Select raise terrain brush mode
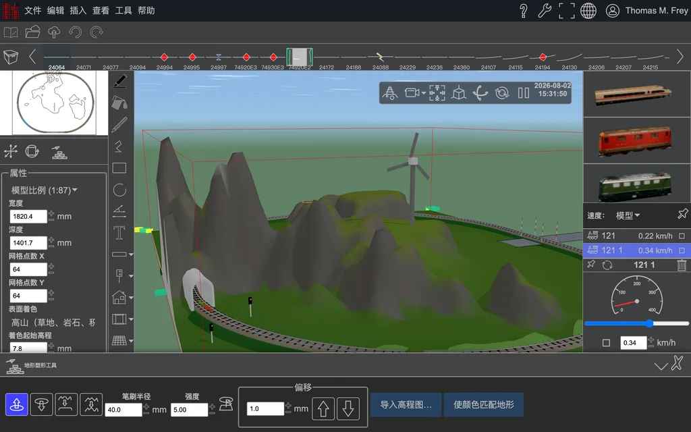Image resolution: width=691 pixels, height=432 pixels. coord(17,405)
